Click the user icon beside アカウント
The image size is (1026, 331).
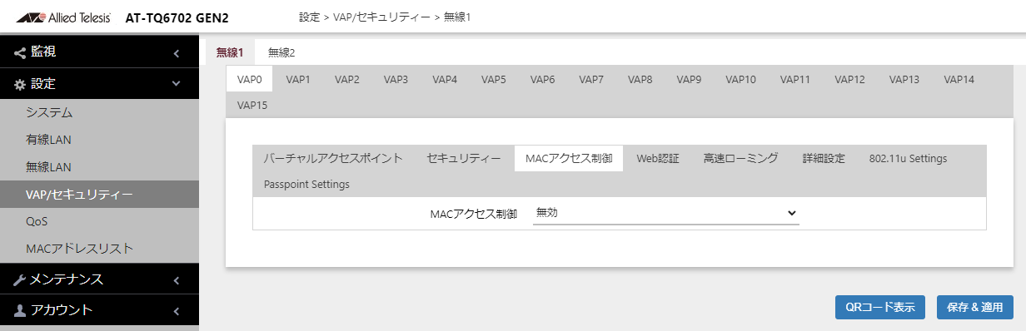pos(20,311)
